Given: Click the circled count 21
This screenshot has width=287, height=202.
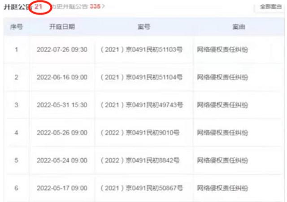Looking at the screenshot, I should point(39,7).
